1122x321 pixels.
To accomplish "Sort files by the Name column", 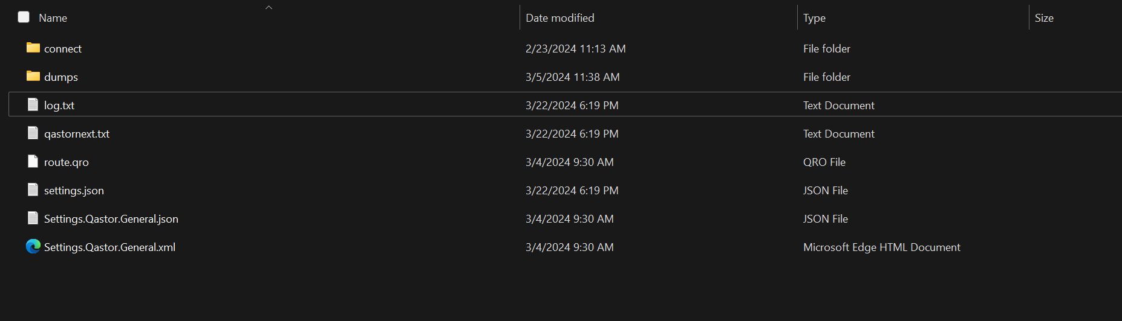I will point(53,18).
